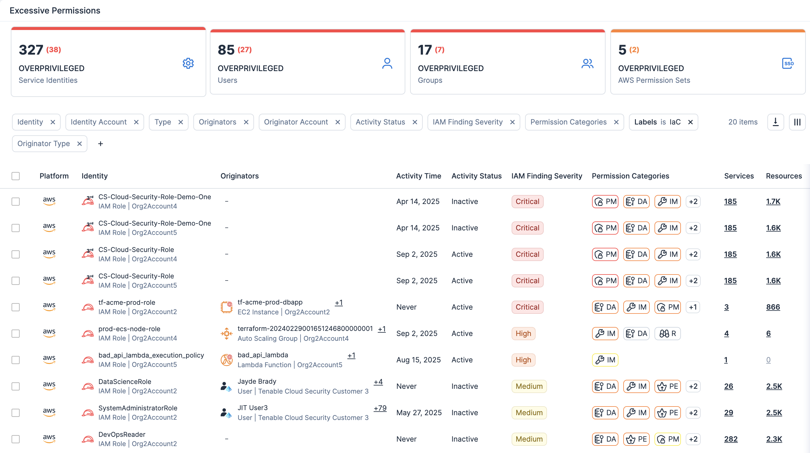Click the download export icon
Image resolution: width=810 pixels, height=453 pixels.
pyautogui.click(x=775, y=122)
